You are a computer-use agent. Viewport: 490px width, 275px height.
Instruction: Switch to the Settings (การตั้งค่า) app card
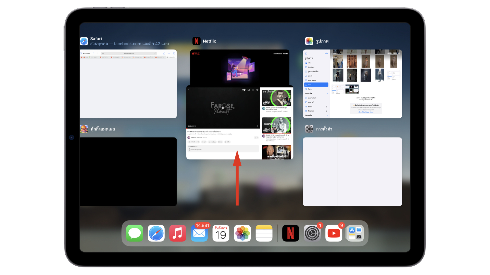352,172
